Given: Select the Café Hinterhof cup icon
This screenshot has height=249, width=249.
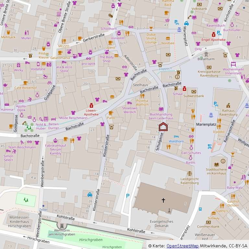Looking at the screenshot, I should pos(26,83).
